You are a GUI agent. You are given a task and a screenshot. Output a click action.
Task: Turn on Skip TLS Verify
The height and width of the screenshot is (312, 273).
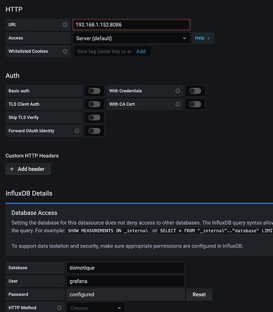coord(94,117)
